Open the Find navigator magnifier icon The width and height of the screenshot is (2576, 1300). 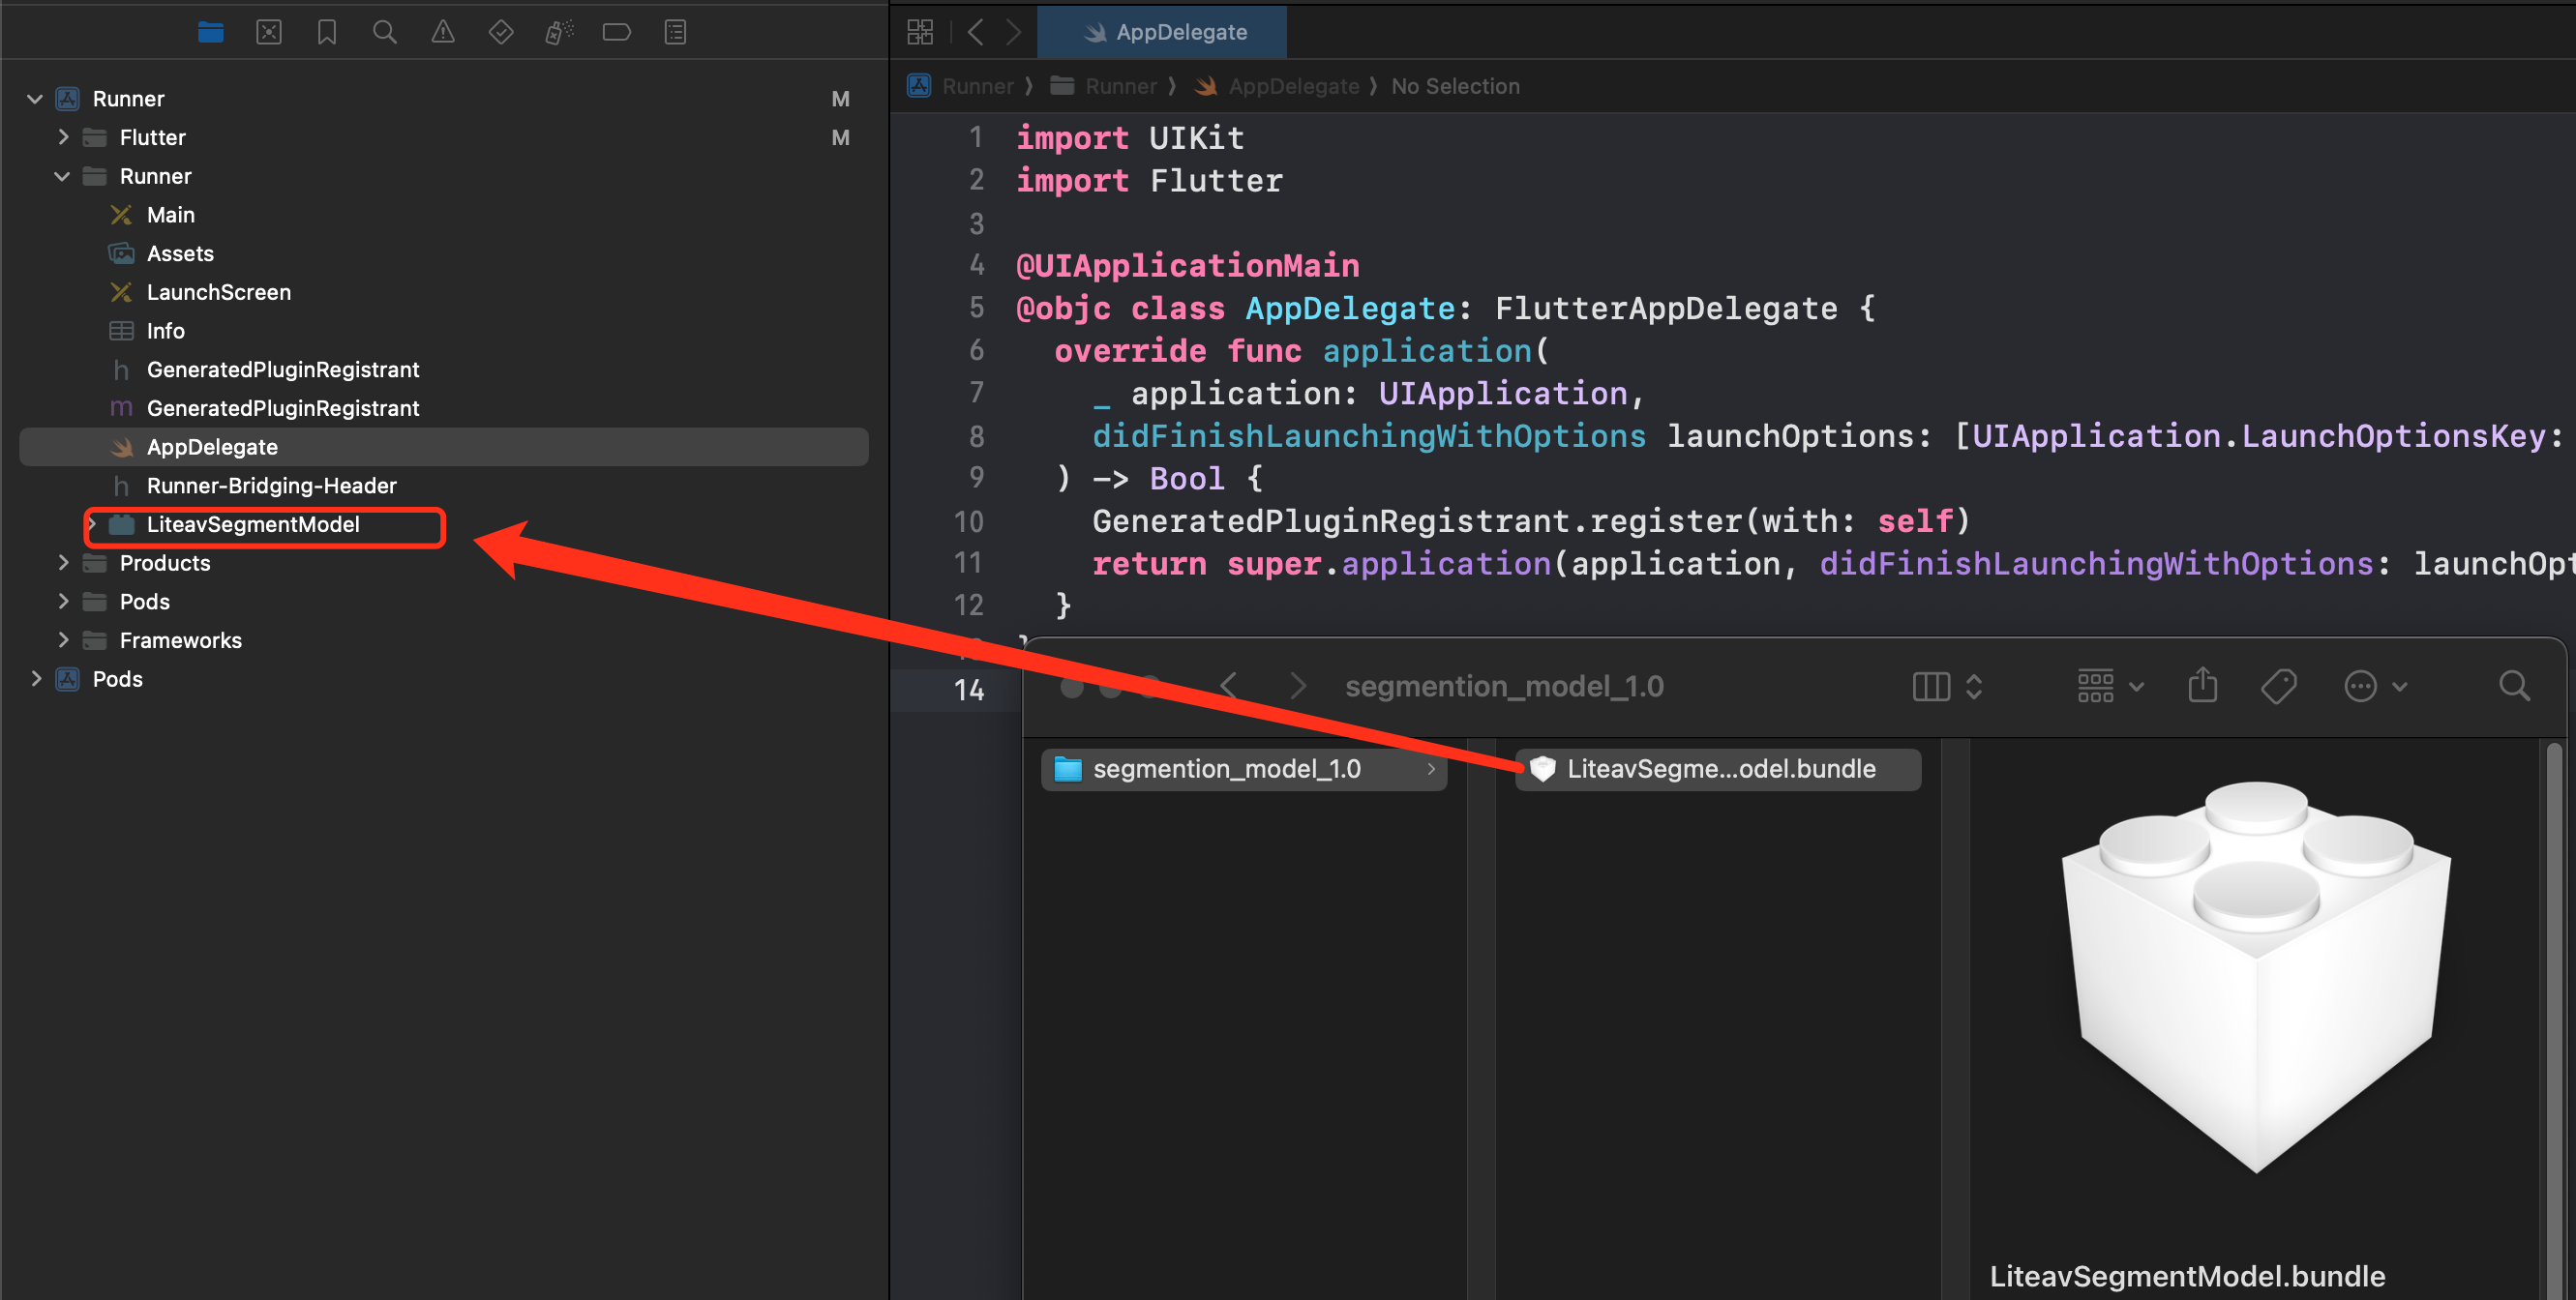pos(384,32)
